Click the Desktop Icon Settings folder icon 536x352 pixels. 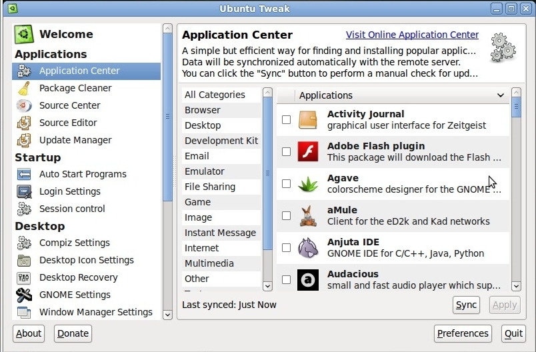coord(24,261)
